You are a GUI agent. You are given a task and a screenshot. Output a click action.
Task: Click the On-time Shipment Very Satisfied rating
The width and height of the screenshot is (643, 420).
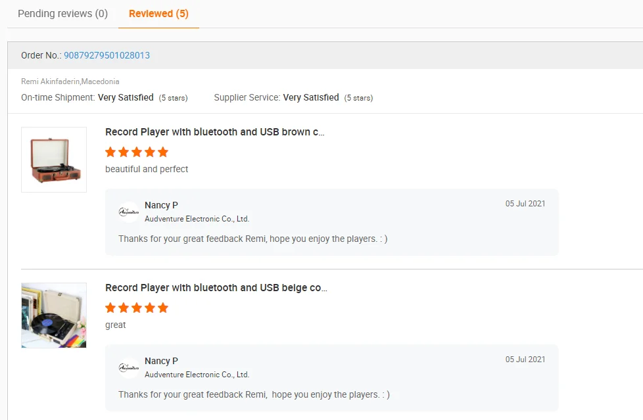click(x=126, y=97)
